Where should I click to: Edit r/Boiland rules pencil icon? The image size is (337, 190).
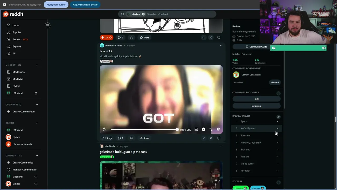278,117
